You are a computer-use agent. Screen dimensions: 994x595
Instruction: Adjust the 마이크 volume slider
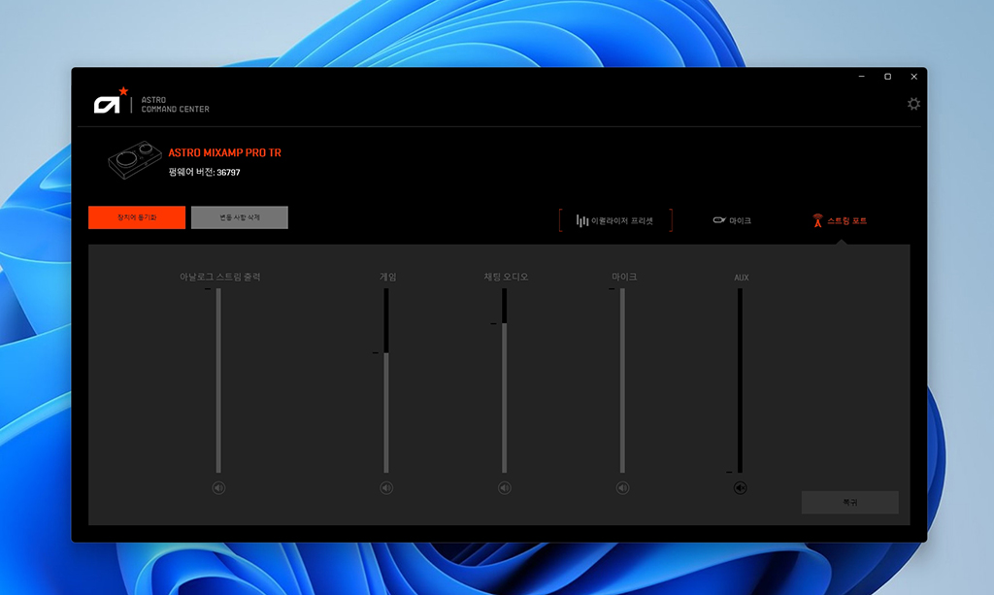[622, 380]
